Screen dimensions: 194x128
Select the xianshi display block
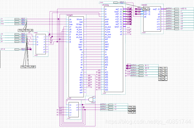(x=152, y=19)
